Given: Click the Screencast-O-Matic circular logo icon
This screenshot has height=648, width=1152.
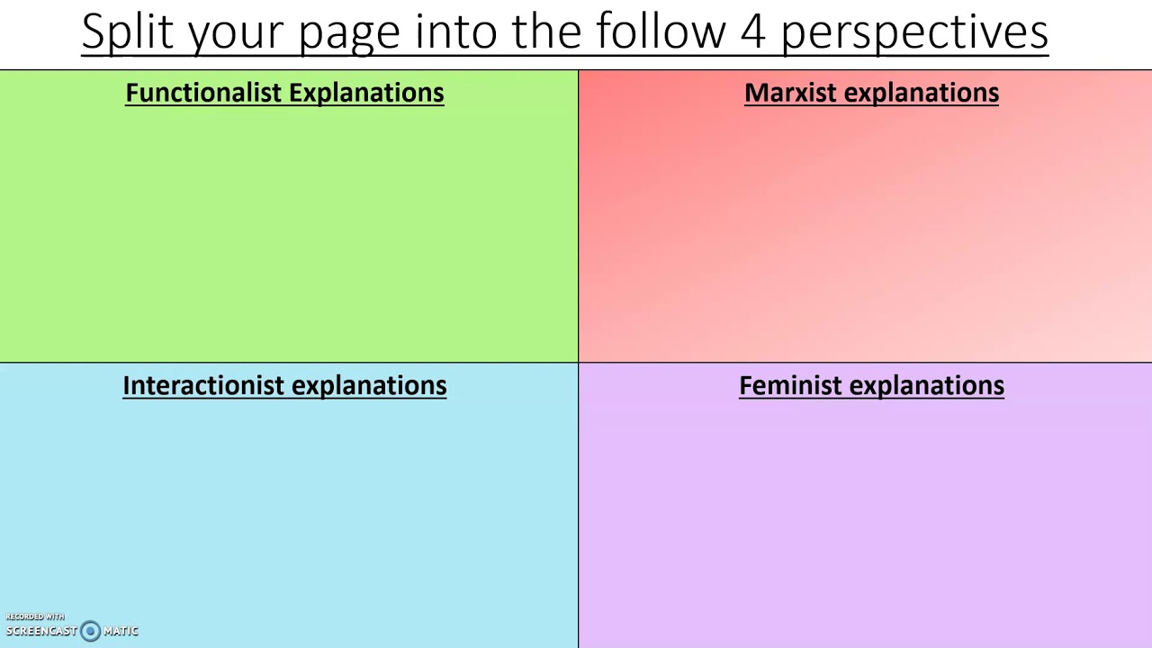Looking at the screenshot, I should pyautogui.click(x=90, y=631).
